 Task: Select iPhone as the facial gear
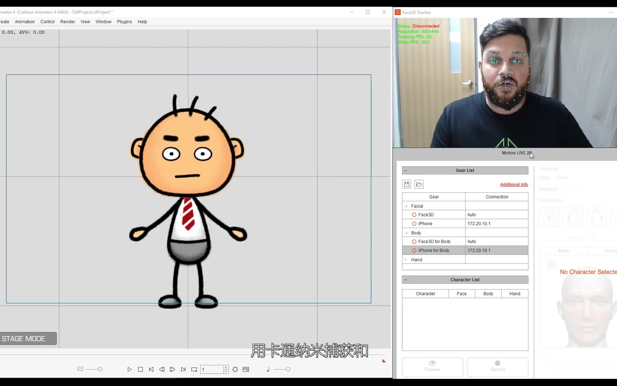coord(414,223)
